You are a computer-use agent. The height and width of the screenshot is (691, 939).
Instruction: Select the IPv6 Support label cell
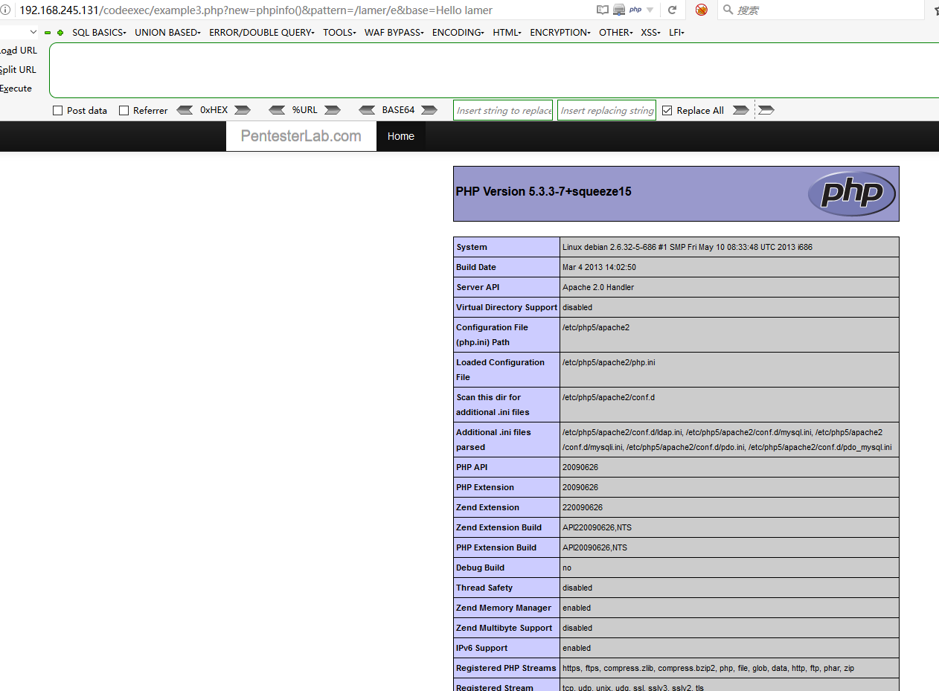(x=507, y=648)
